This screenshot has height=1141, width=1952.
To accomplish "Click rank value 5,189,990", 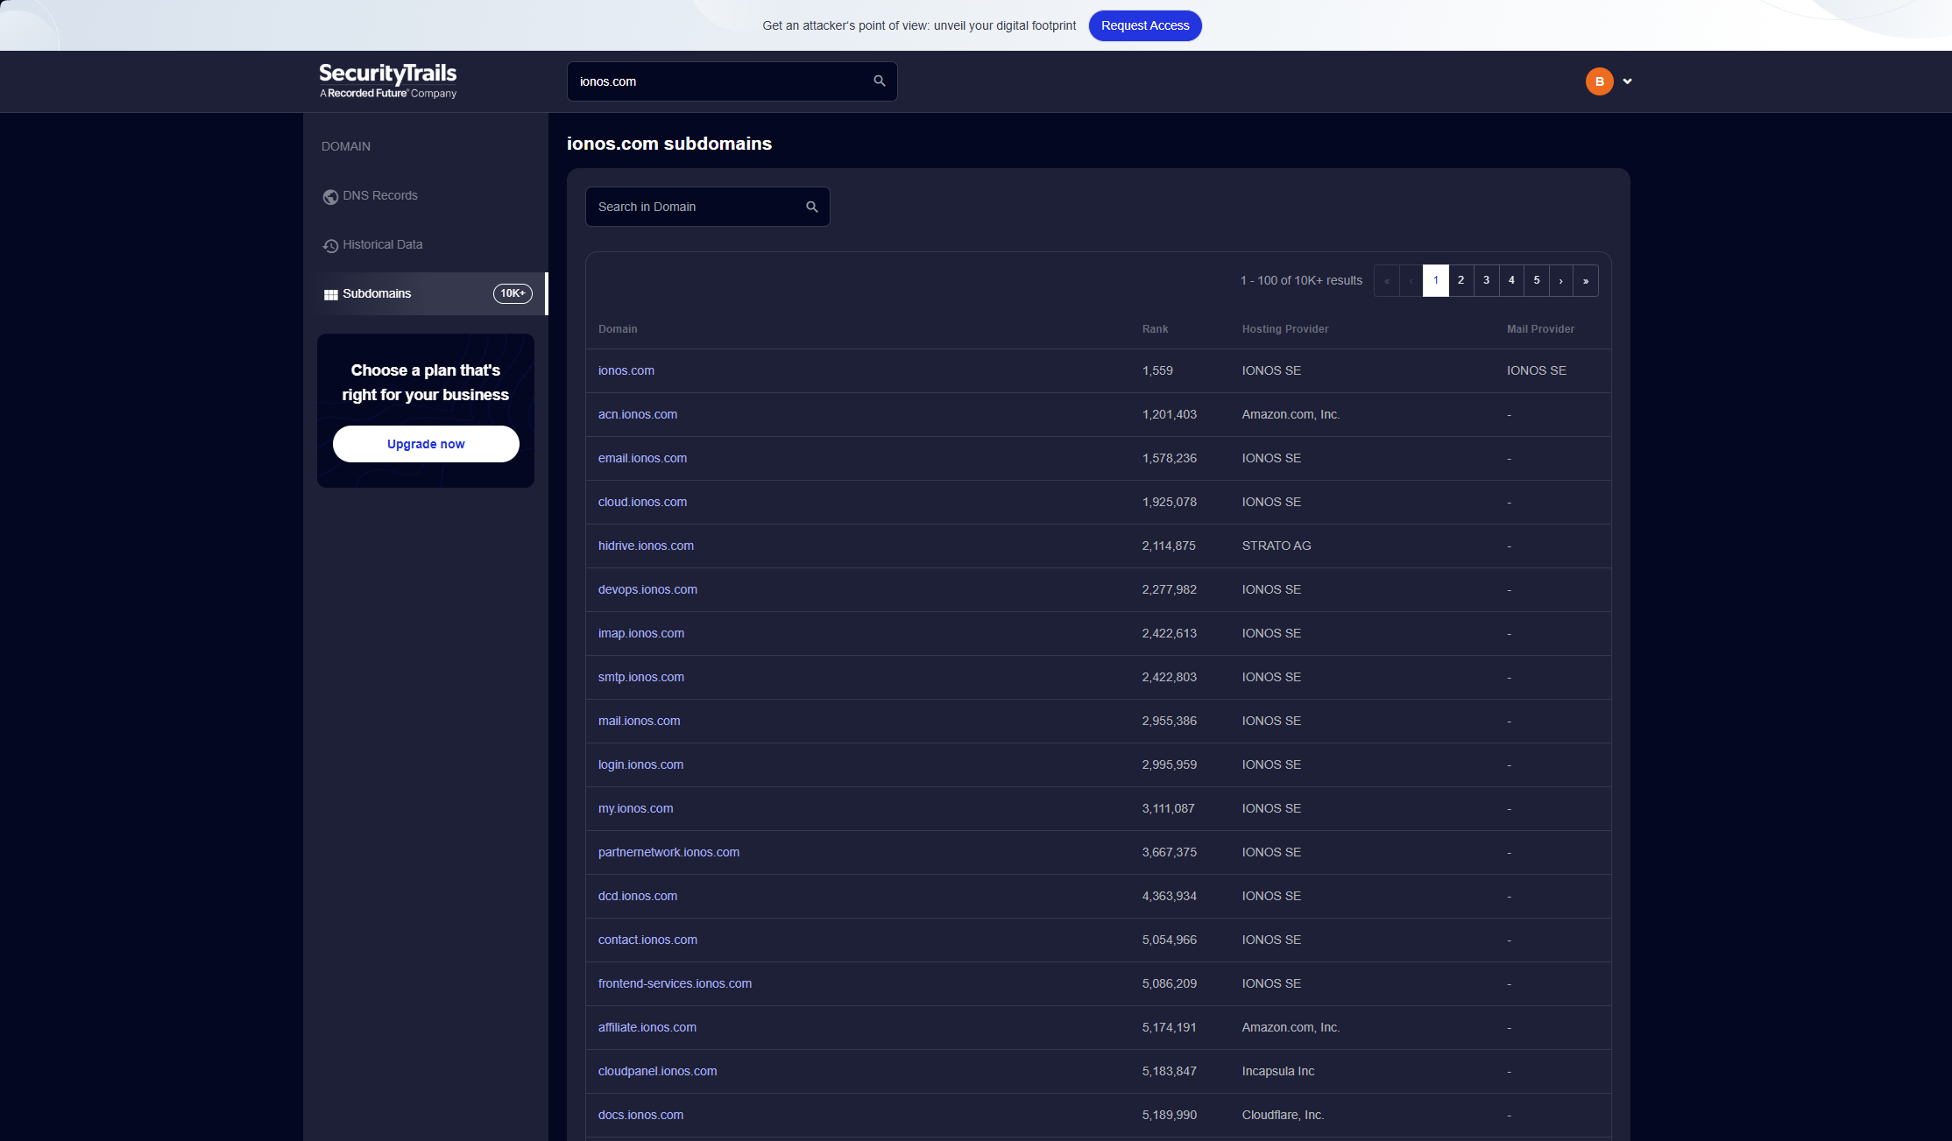I will tap(1170, 1115).
